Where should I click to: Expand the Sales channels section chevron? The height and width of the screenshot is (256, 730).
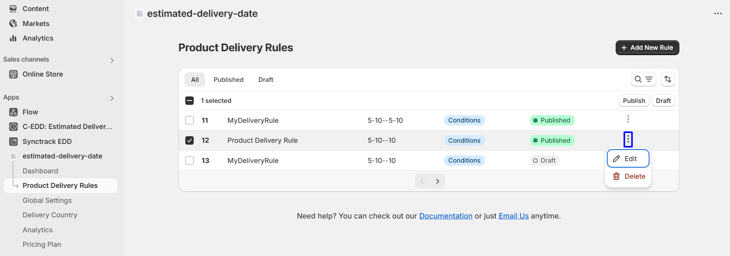(112, 60)
